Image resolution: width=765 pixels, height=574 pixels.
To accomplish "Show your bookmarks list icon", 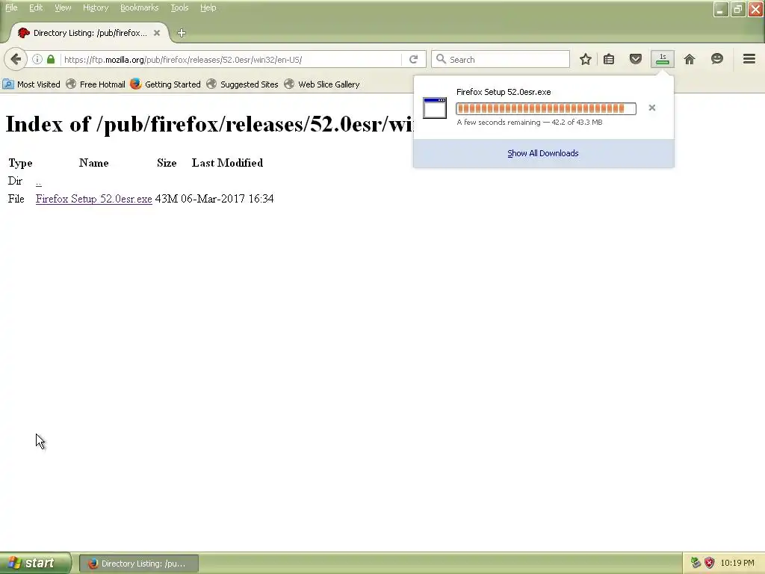I will click(609, 60).
